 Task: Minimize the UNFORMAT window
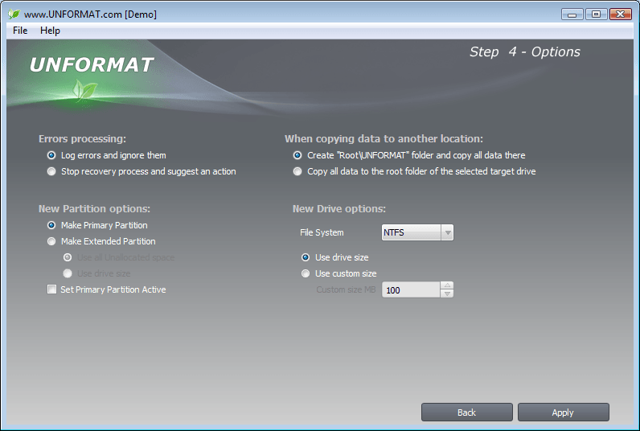572,14
